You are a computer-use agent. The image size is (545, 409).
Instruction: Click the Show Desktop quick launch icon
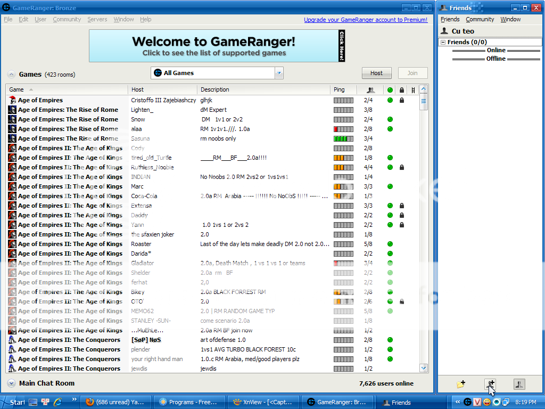point(33,403)
